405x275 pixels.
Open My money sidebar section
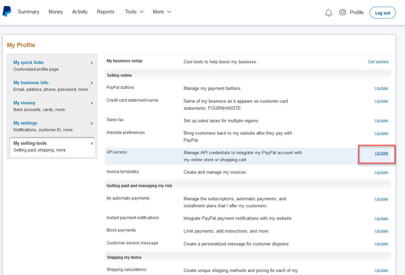(24, 103)
